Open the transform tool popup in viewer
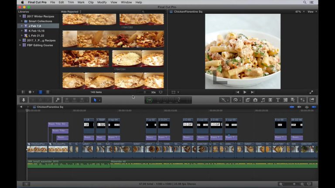The width and height of the screenshot is (335, 188). [x=175, y=92]
